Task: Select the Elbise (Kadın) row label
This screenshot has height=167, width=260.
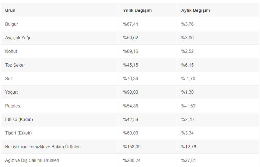Action: [x=19, y=119]
